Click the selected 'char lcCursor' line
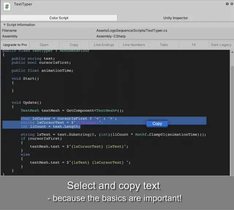Image resolution: width=234 pixels, height=210 pixels. (69, 118)
